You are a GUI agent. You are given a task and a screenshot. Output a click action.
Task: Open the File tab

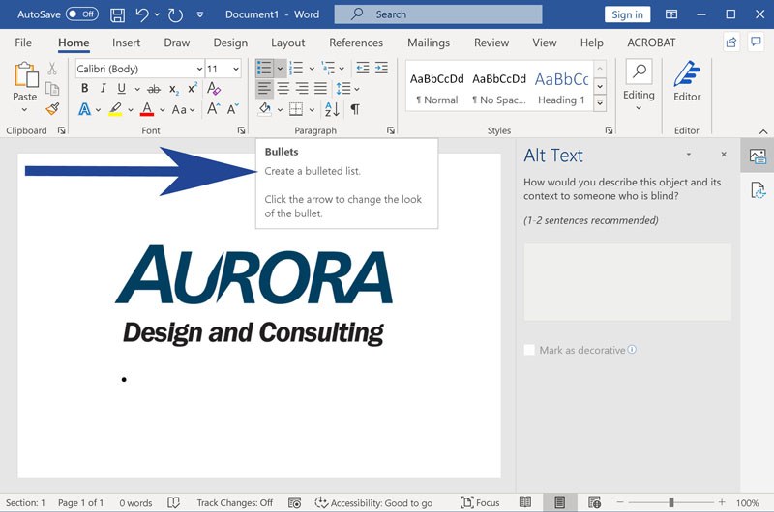coord(23,43)
